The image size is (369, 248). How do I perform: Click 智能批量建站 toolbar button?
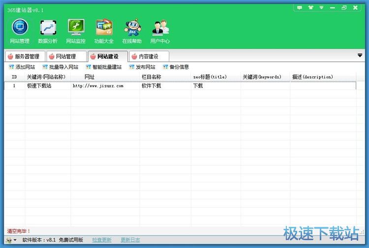point(104,67)
